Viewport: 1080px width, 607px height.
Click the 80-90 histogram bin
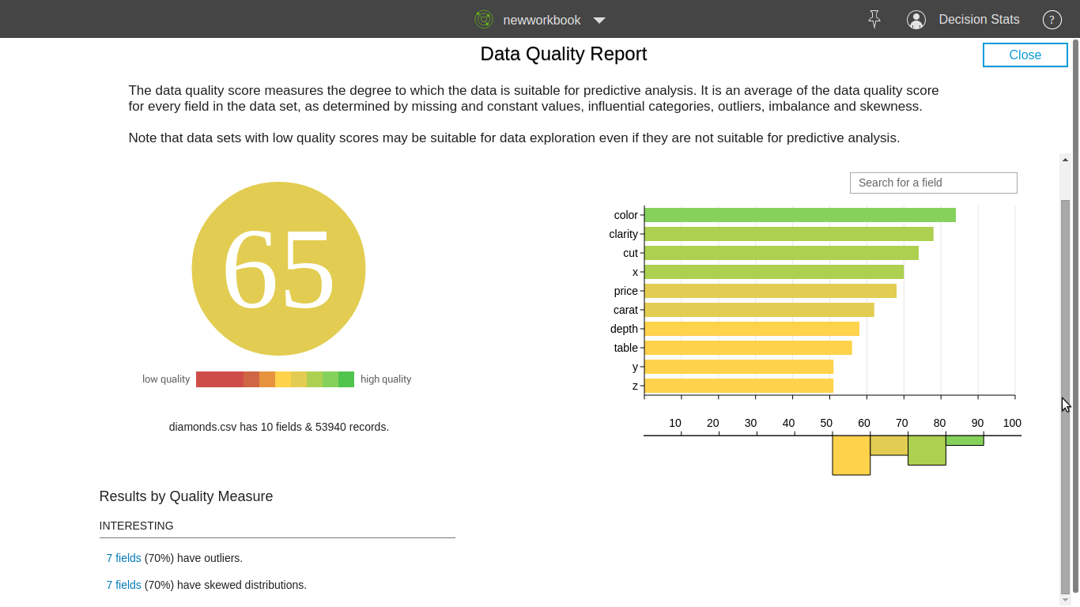965,440
